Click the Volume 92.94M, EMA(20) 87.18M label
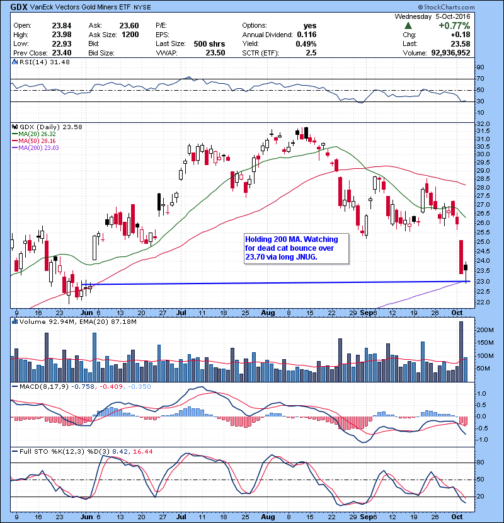This screenshot has height=523, width=504. pos(78,321)
